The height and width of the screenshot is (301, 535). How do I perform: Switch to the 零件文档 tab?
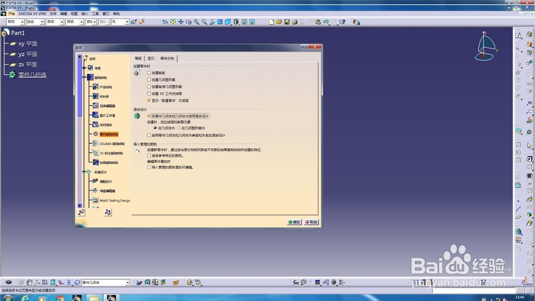point(167,58)
